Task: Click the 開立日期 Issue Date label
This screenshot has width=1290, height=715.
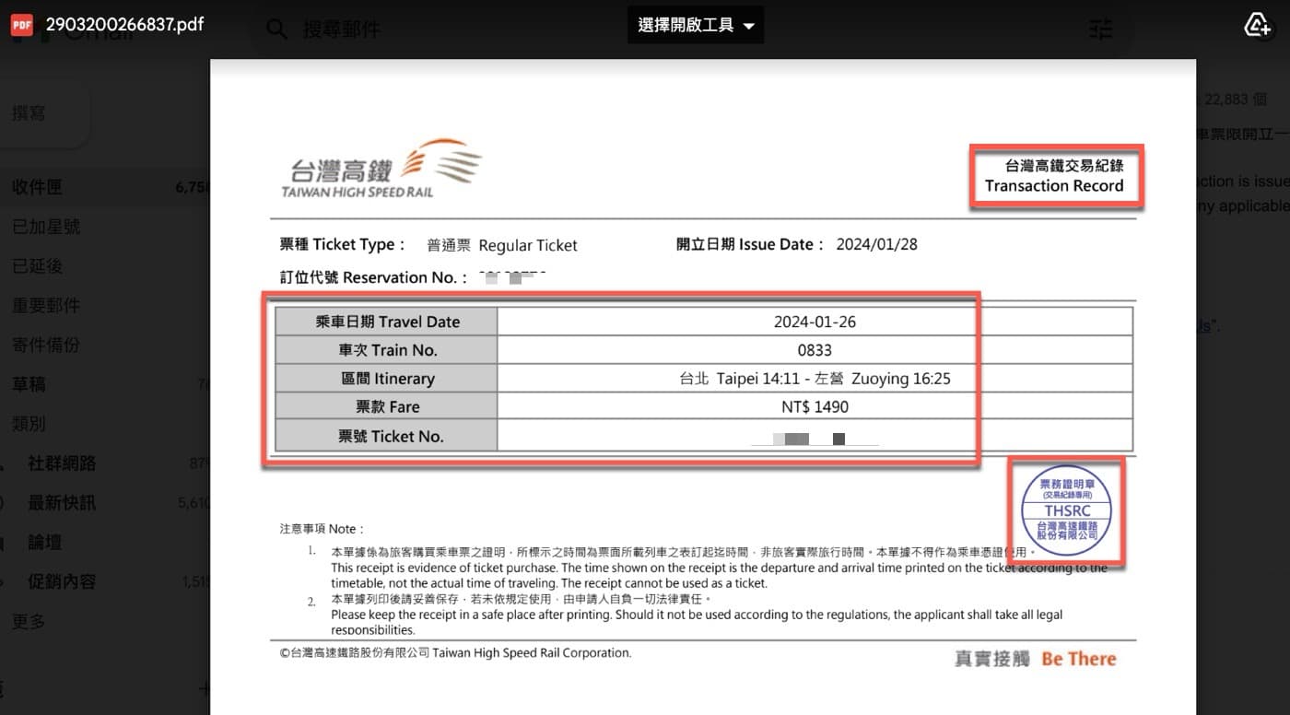Action: coord(750,245)
